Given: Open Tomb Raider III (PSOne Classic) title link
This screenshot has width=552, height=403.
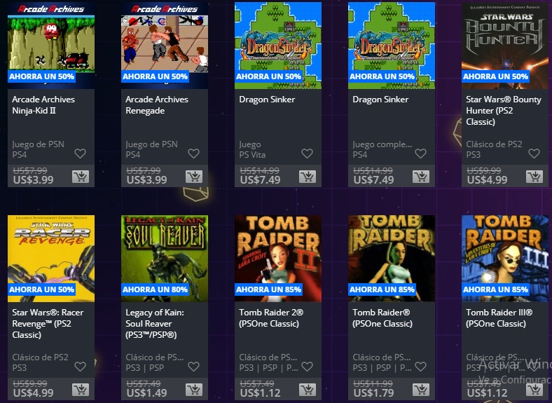Looking at the screenshot, I should (x=499, y=317).
